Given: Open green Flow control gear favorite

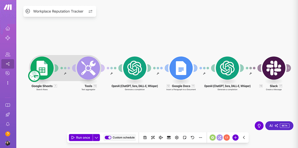Looking at the screenshot, I should tap(213, 138).
